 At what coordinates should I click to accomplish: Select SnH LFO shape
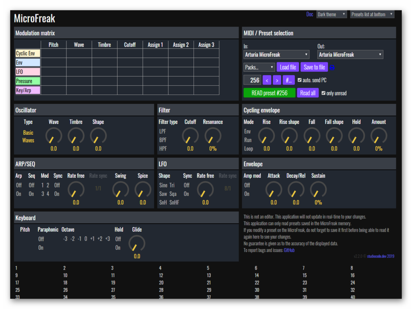point(163,202)
